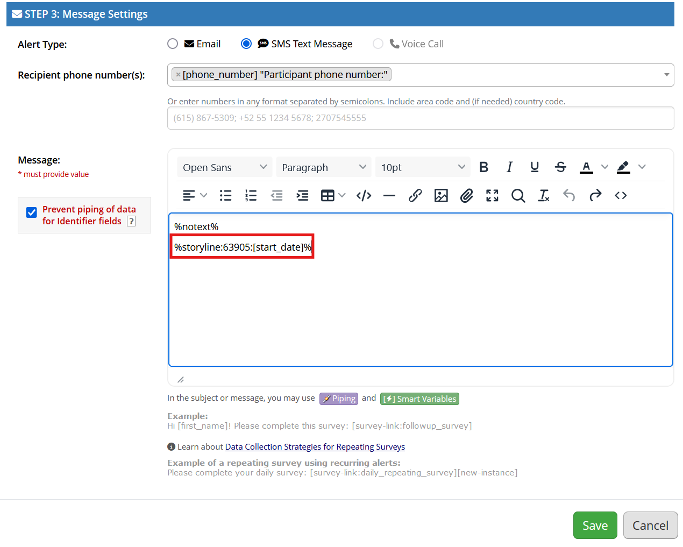Select the Email alert type

pos(173,44)
